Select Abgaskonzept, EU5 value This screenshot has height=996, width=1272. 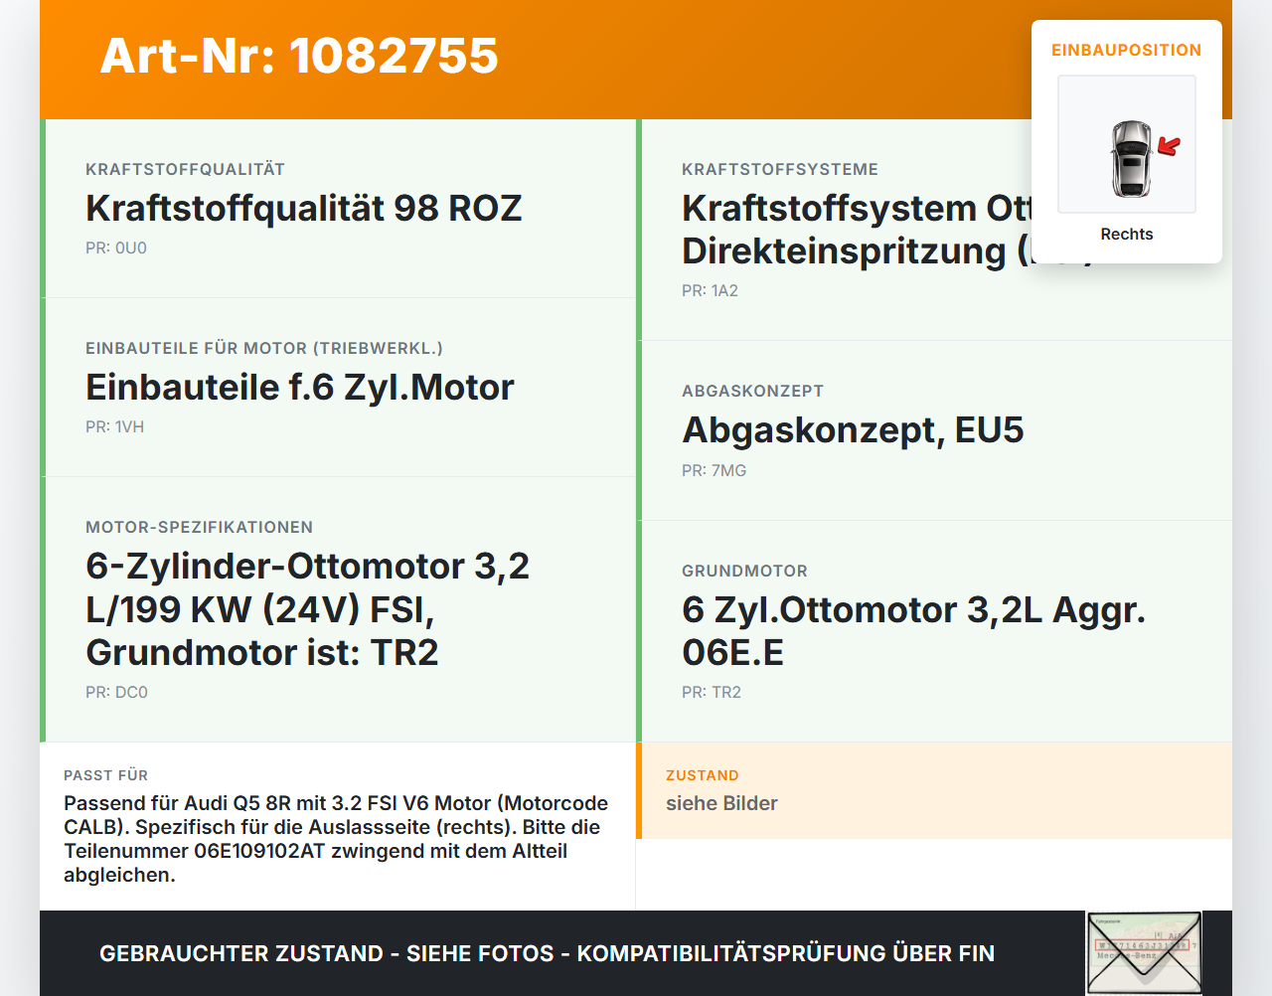(853, 430)
